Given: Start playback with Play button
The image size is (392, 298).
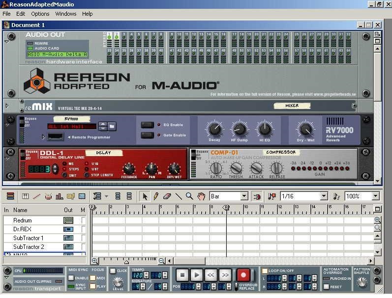Looking at the screenshot, I should click(197, 275).
